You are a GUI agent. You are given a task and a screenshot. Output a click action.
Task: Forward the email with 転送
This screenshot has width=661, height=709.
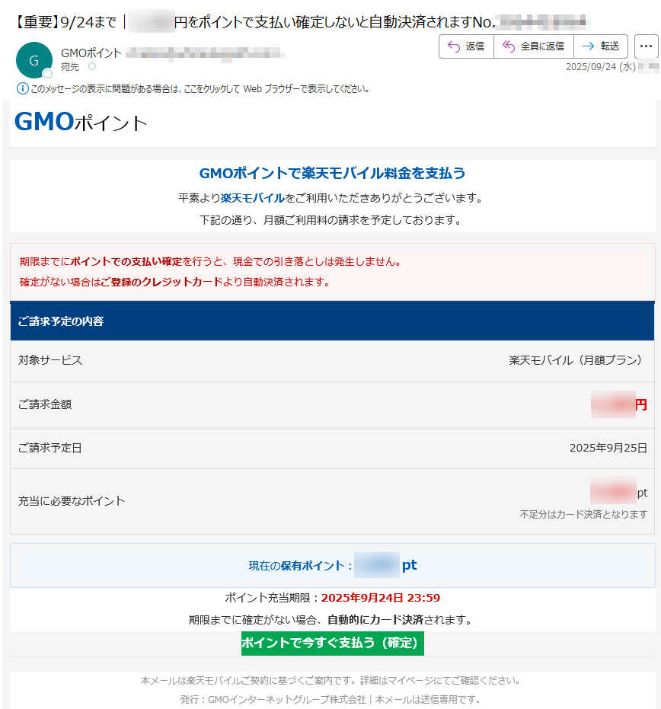(601, 46)
